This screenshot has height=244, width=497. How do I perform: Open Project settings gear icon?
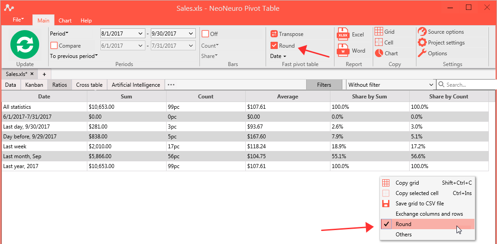422,42
